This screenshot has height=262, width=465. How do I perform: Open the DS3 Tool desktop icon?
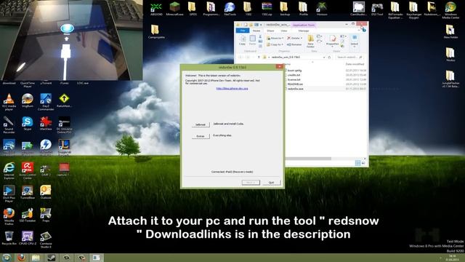pos(377,8)
